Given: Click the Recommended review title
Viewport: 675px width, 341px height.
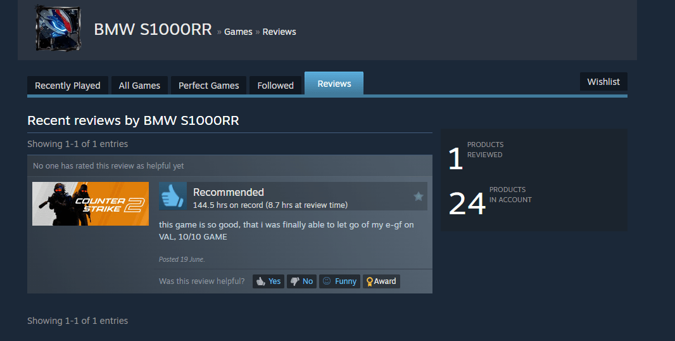Looking at the screenshot, I should pyautogui.click(x=229, y=192).
